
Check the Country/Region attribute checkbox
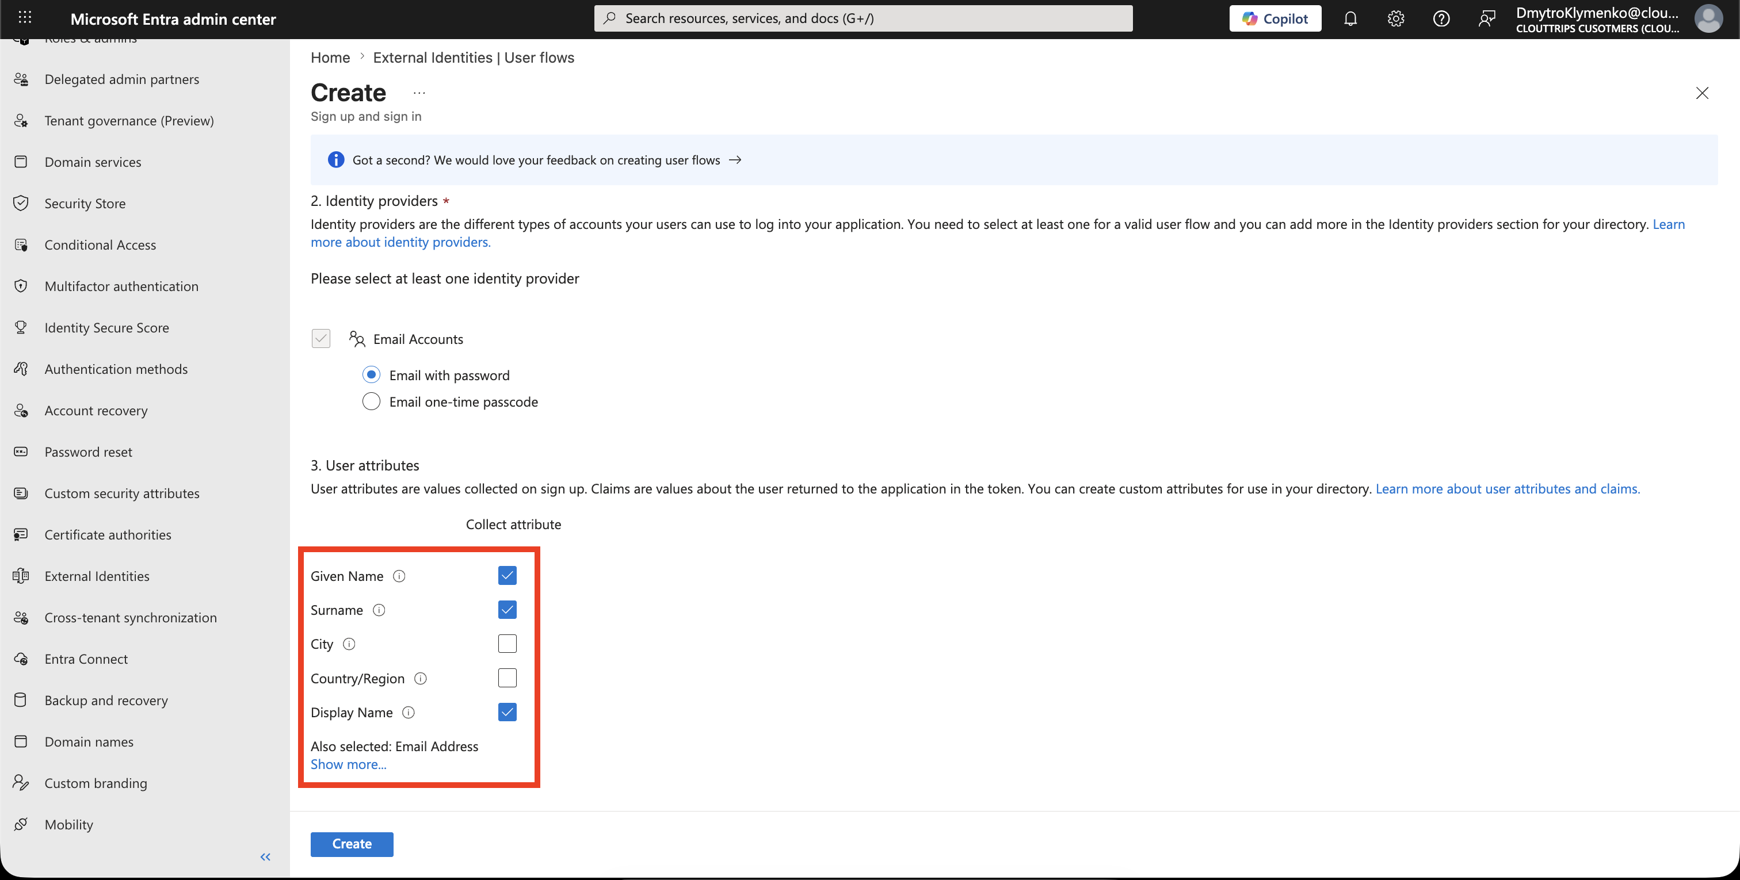pyautogui.click(x=507, y=678)
